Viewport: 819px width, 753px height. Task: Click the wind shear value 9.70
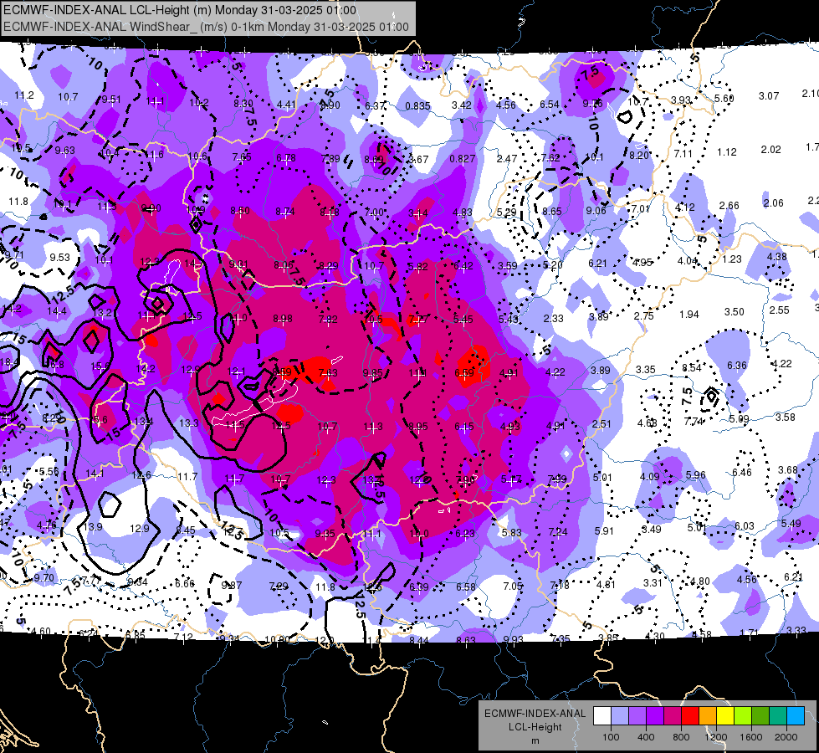pos(44,578)
